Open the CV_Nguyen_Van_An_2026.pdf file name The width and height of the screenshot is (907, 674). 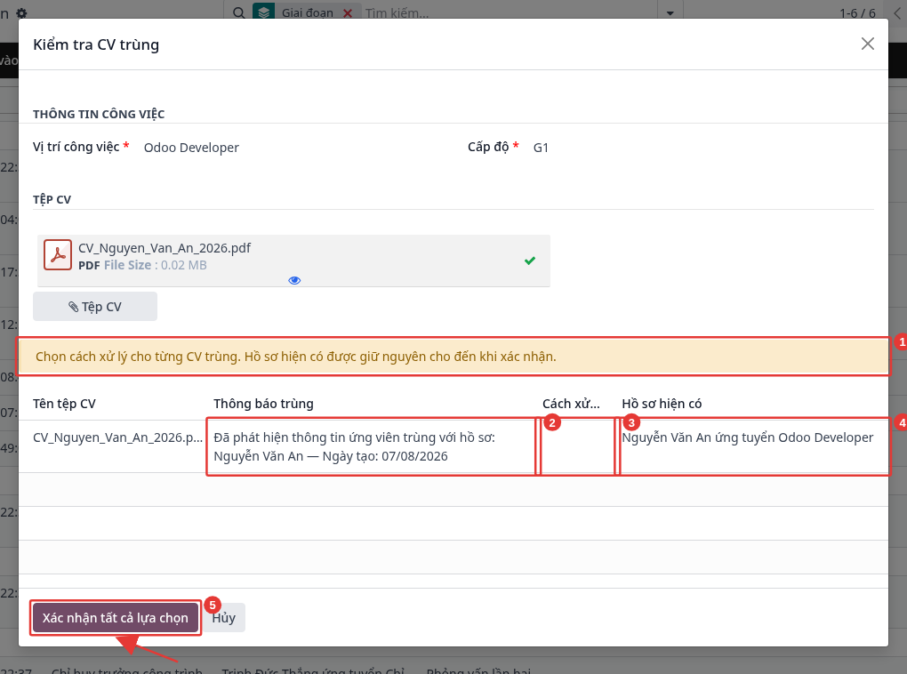[165, 248]
